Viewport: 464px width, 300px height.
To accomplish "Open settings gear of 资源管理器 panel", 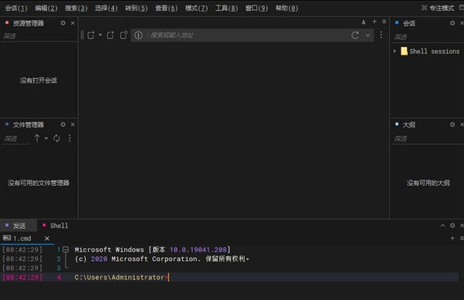I will (x=63, y=23).
